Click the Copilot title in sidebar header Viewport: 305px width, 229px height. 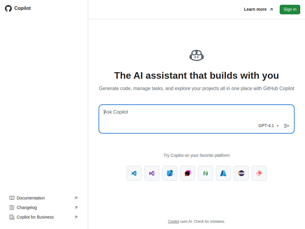[23, 8]
